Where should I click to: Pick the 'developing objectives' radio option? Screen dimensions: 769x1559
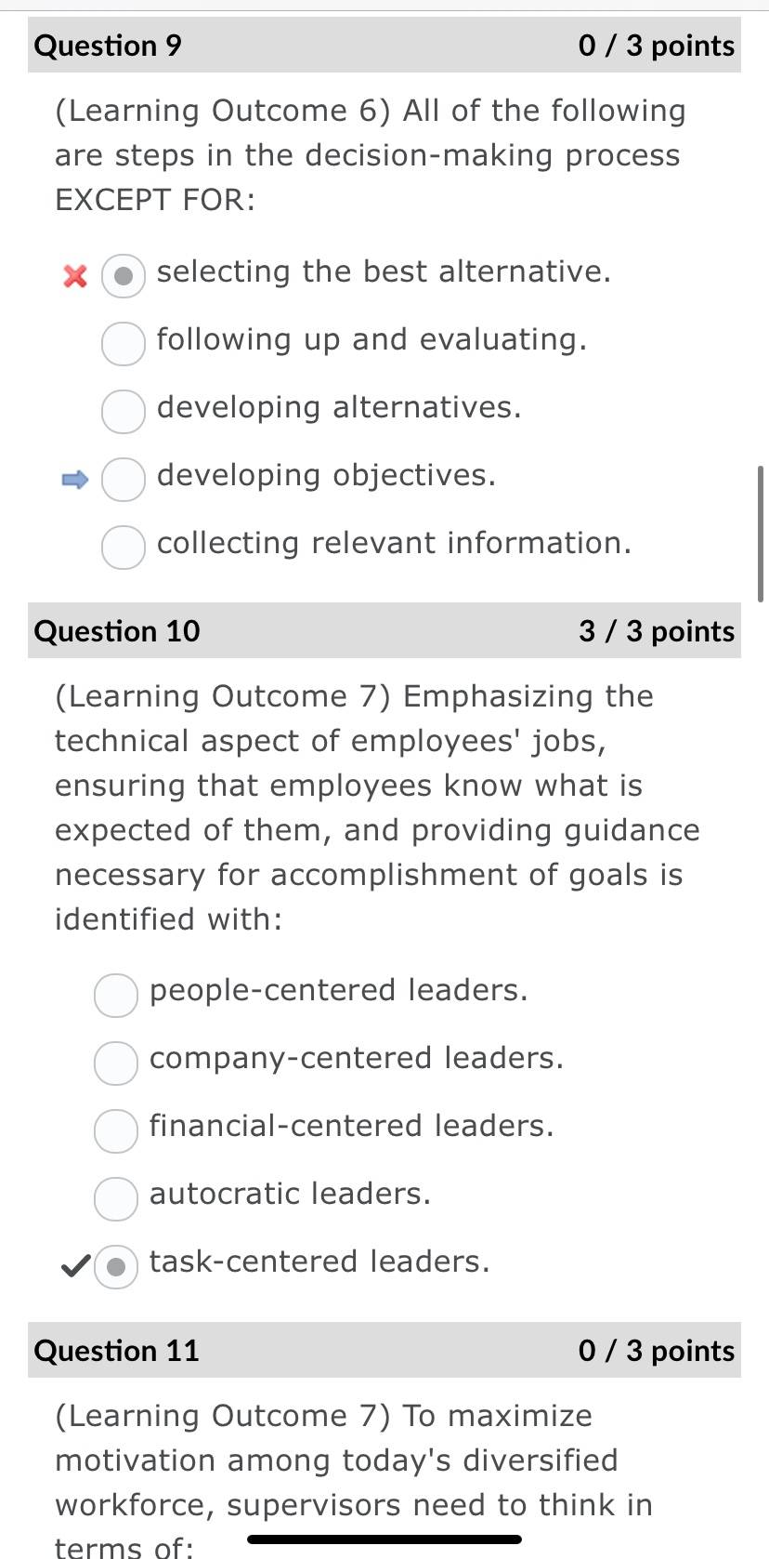[x=124, y=480]
